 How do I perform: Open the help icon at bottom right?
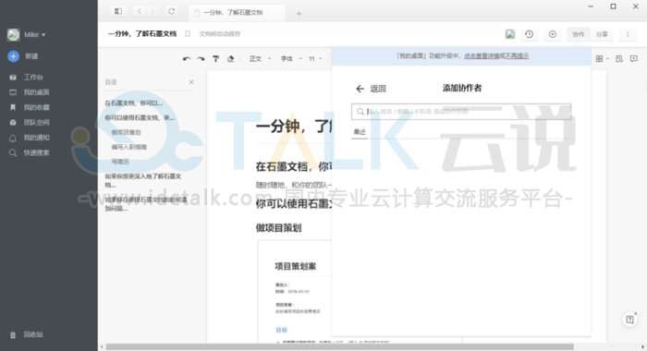click(x=629, y=320)
